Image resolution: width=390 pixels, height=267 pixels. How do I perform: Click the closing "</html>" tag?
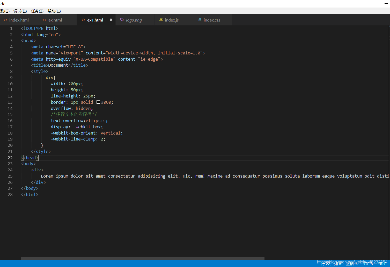(x=30, y=194)
